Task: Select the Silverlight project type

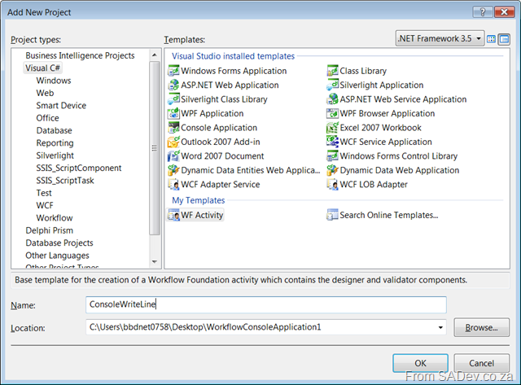Action: (x=55, y=155)
